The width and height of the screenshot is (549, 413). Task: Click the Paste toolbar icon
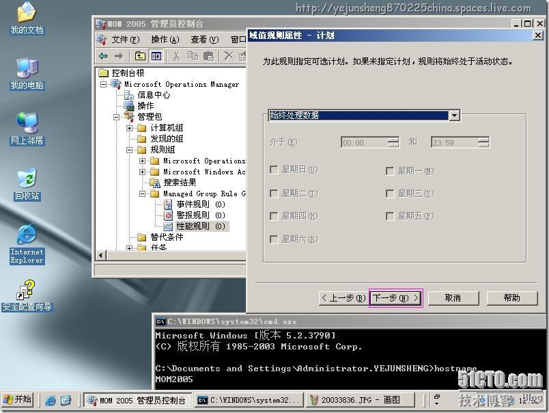[209, 56]
